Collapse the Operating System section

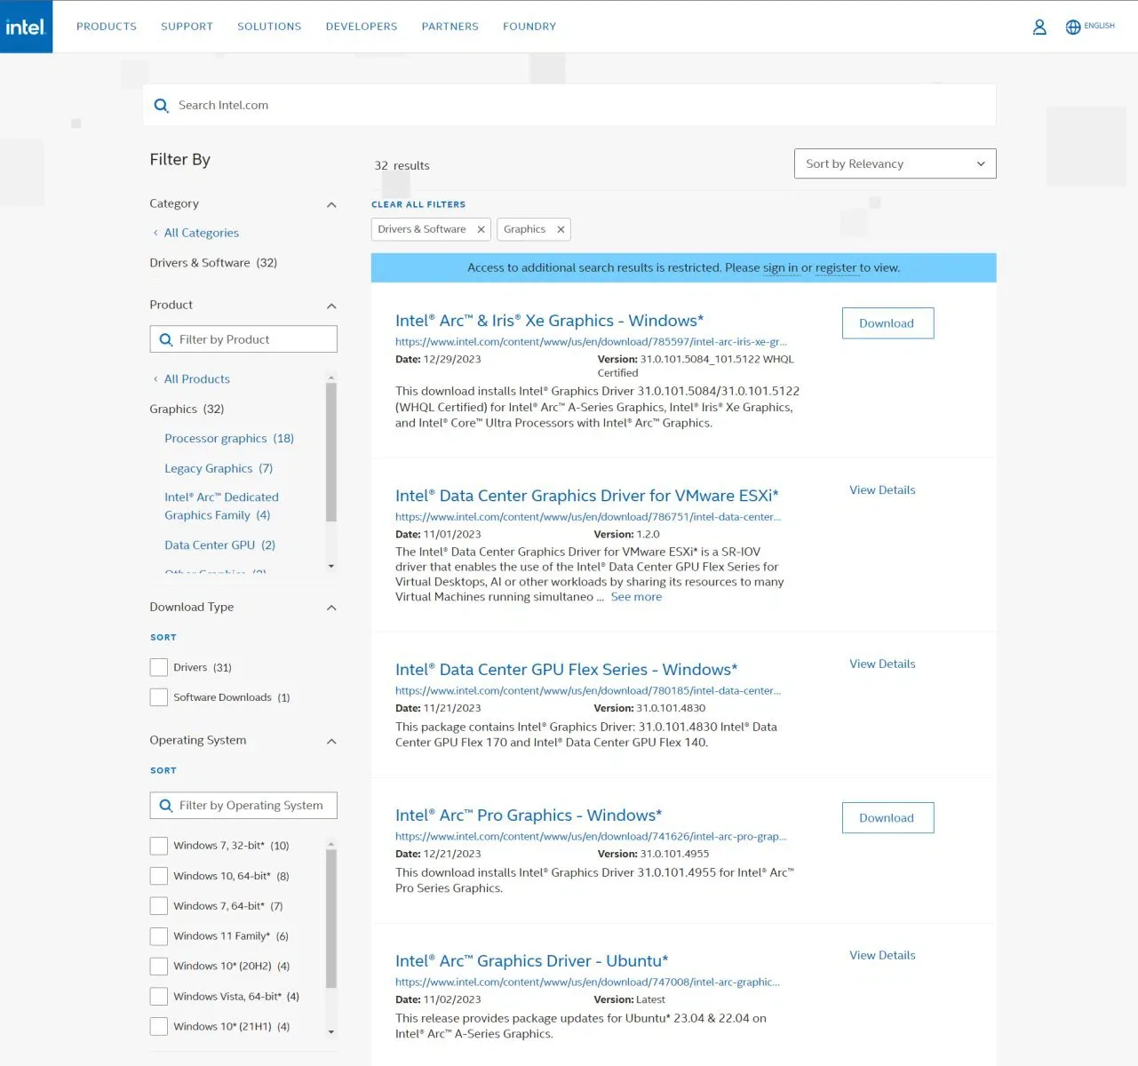tap(331, 742)
